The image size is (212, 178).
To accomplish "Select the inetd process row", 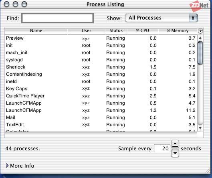I will [x=101, y=81].
